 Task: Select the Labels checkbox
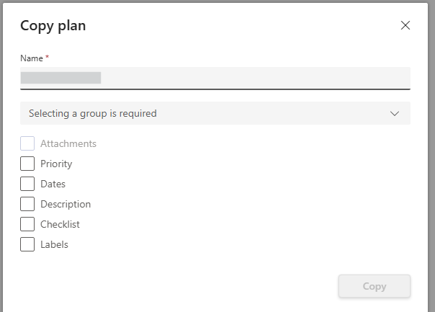(x=27, y=244)
